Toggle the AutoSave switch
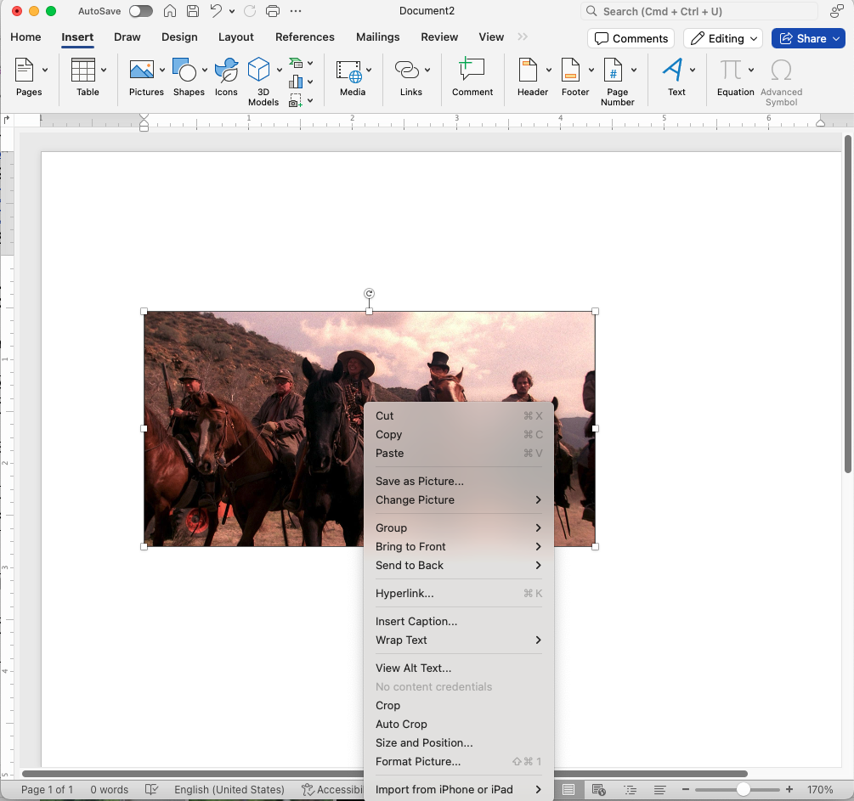854x801 pixels. point(141,11)
